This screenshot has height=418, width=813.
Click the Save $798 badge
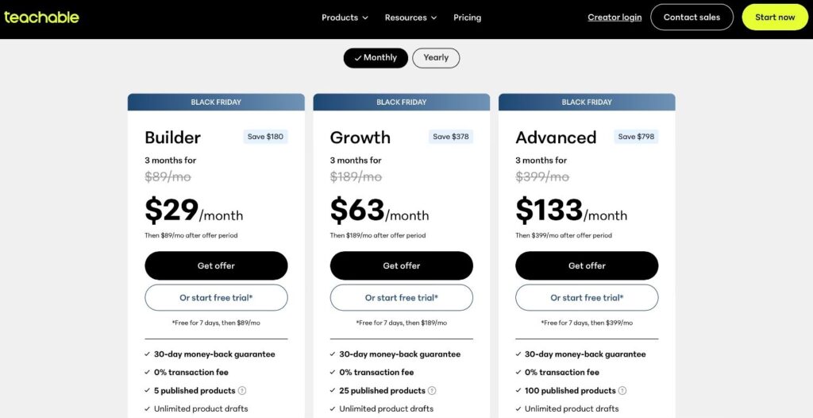[x=636, y=137]
